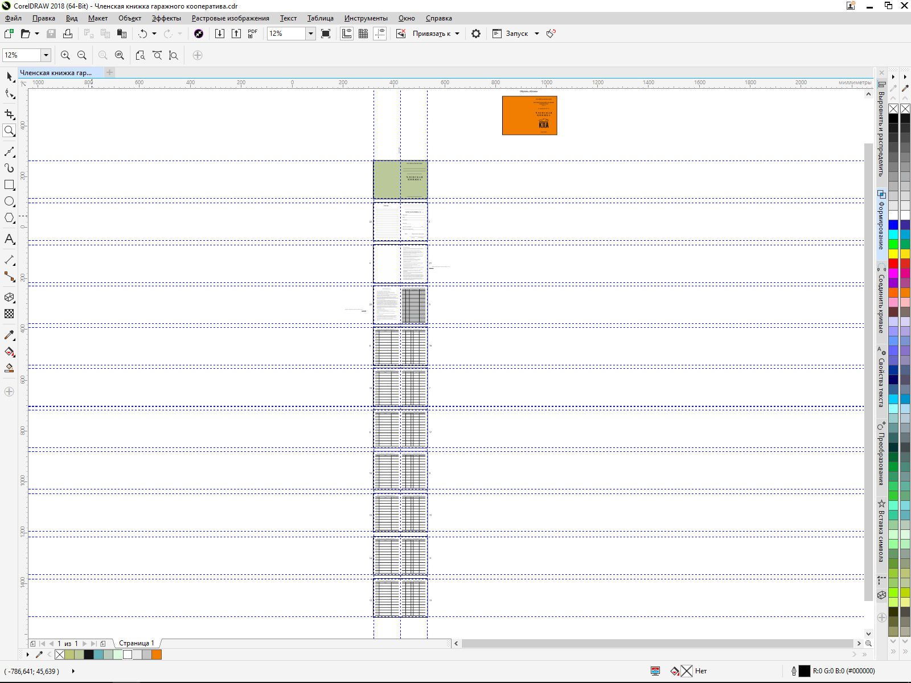911x683 pixels.
Task: Toggle show rulers button
Action: [x=346, y=34]
